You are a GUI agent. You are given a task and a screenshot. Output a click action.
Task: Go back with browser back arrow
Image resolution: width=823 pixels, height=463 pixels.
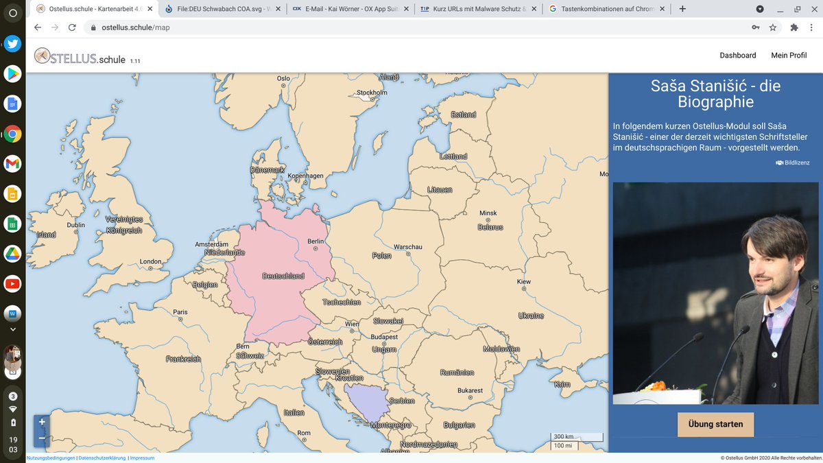point(38,27)
